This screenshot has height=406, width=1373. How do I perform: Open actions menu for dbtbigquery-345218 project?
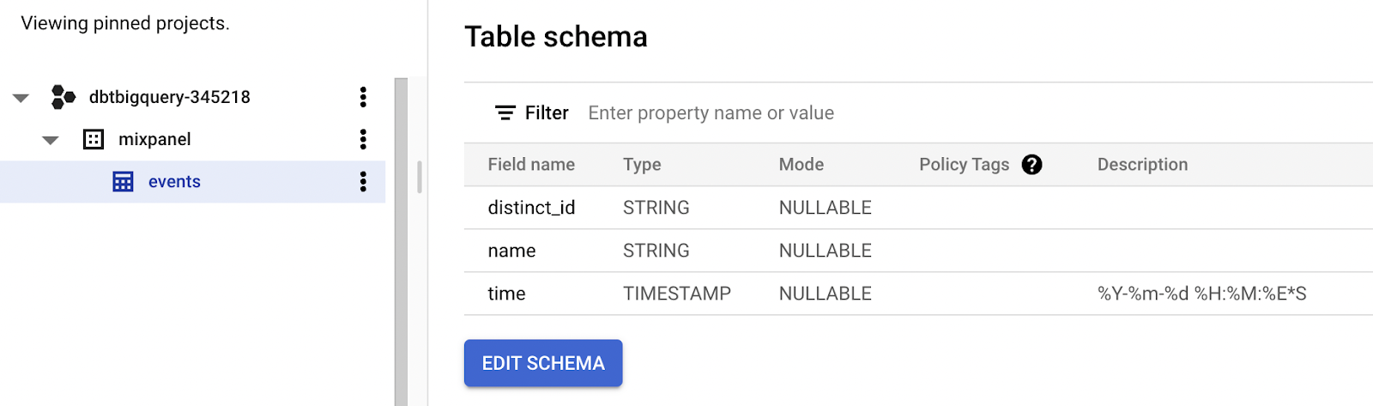coord(363,97)
